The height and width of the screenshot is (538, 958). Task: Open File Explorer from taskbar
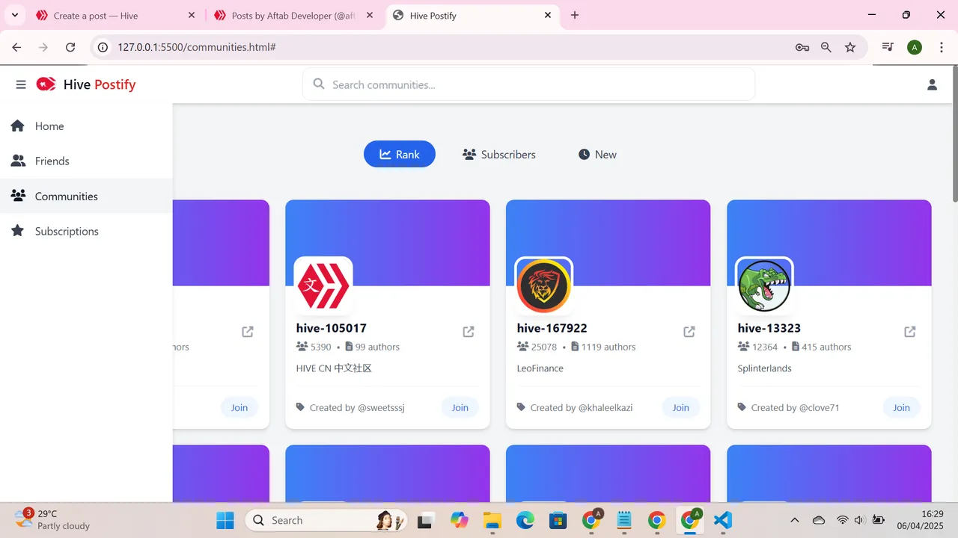(x=492, y=520)
